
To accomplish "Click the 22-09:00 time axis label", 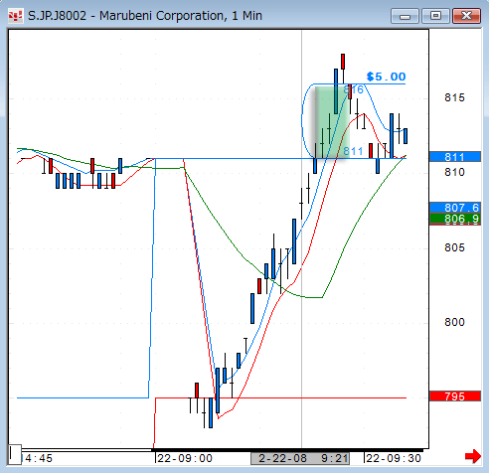I will coord(185,458).
